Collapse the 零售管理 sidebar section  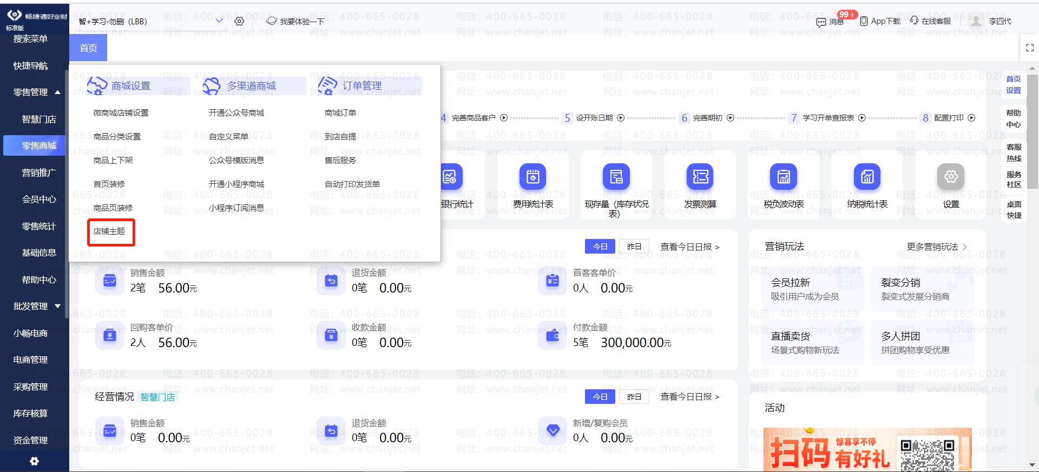58,92
